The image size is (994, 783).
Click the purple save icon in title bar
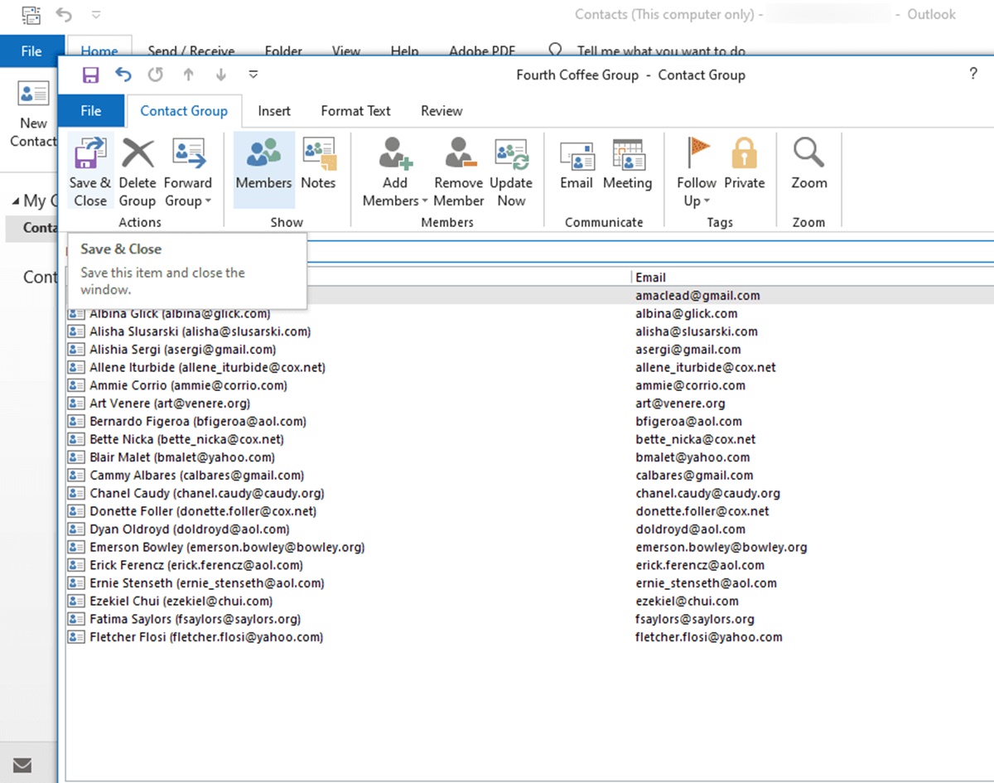(90, 75)
